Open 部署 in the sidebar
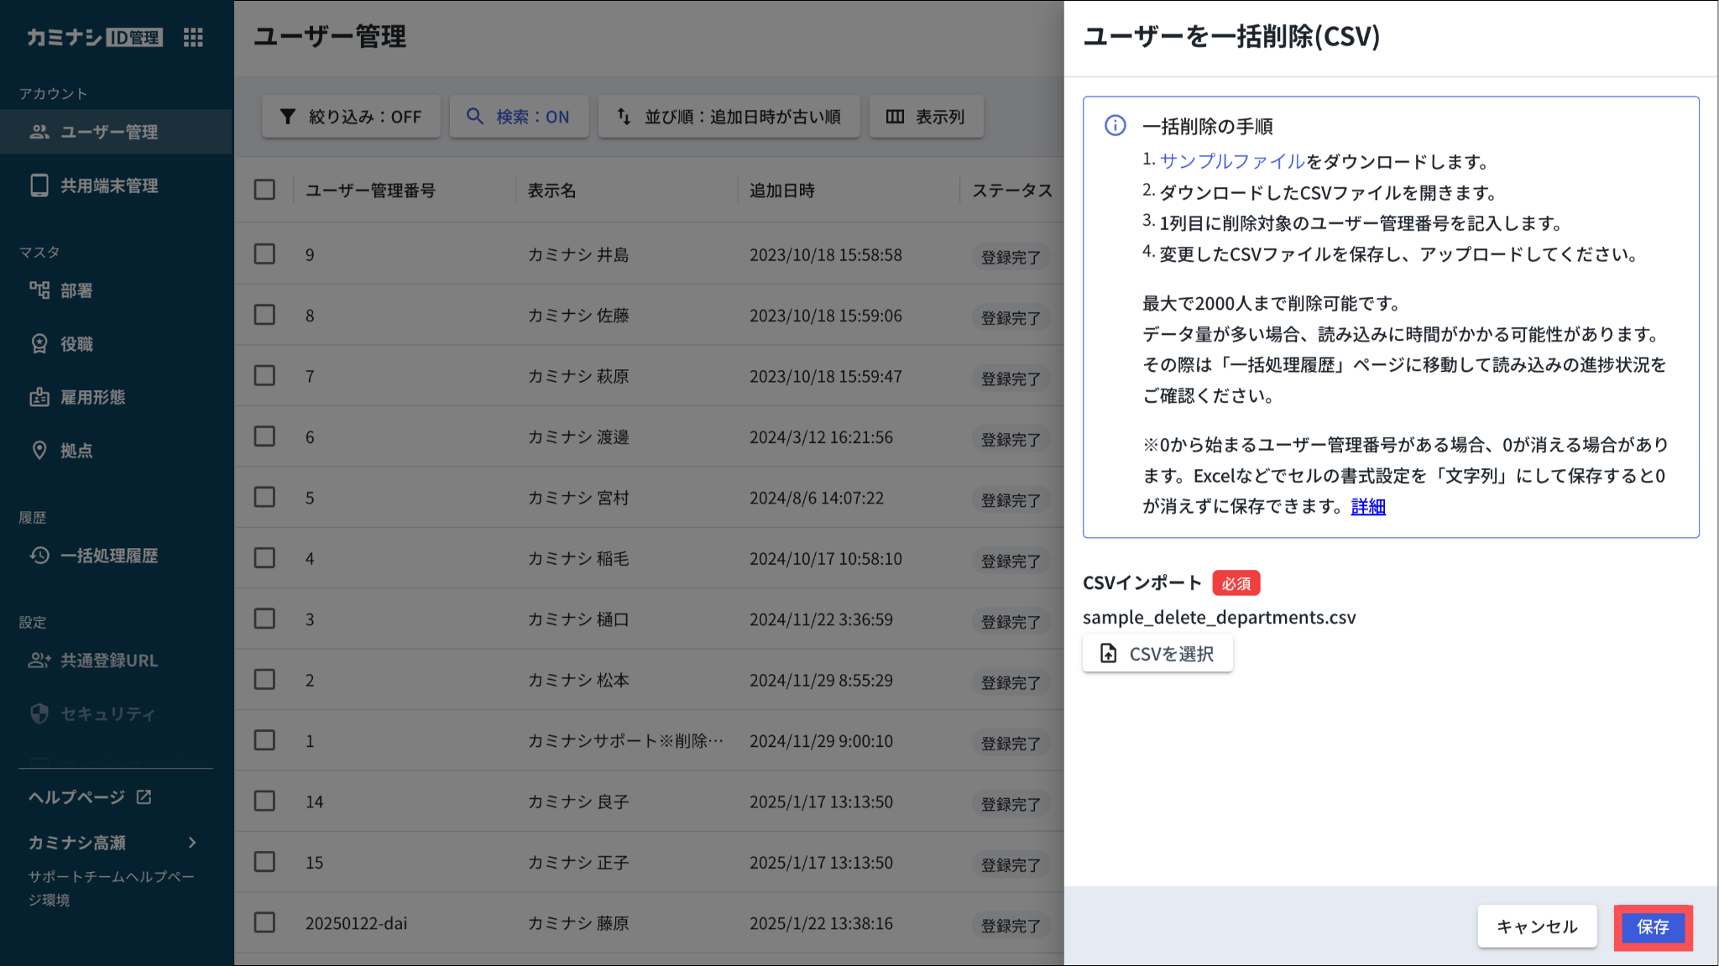 (76, 290)
